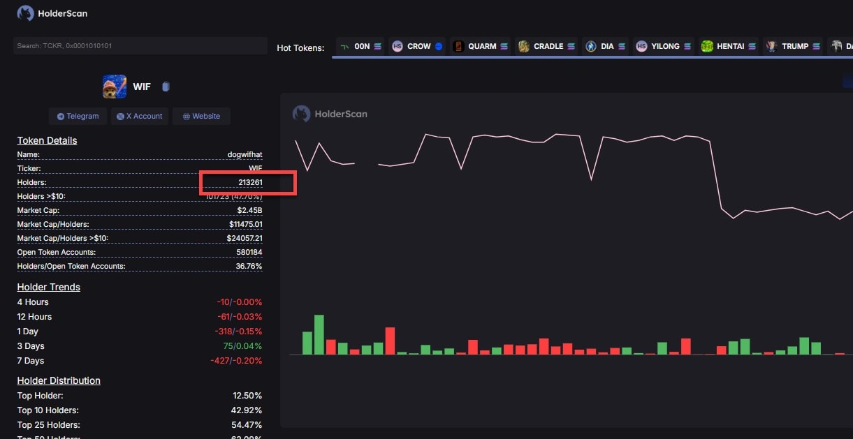The width and height of the screenshot is (853, 439).
Task: Click the CRADLE token icon
Action: 523,46
